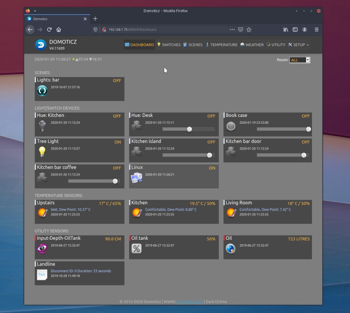Image resolution: width=350 pixels, height=313 pixels.
Task: Toggle the Book case dimmer icon
Action: coord(231,126)
